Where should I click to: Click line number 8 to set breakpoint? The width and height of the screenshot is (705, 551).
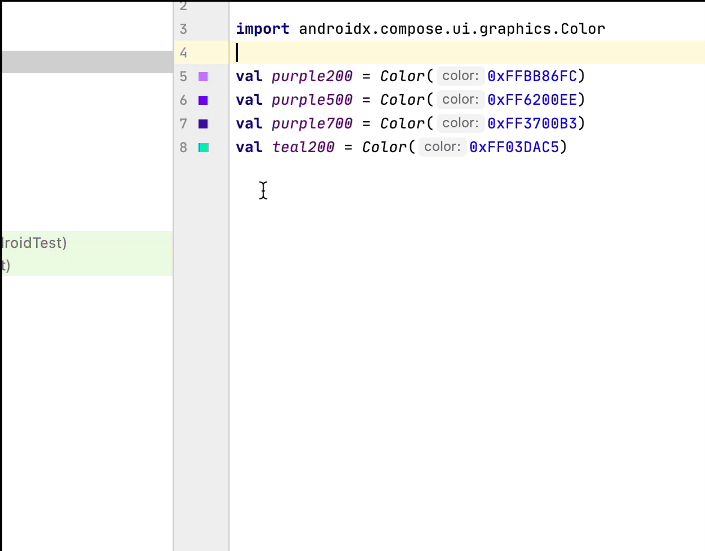[183, 147]
